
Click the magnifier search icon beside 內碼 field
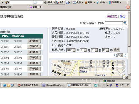pos(125,23)
